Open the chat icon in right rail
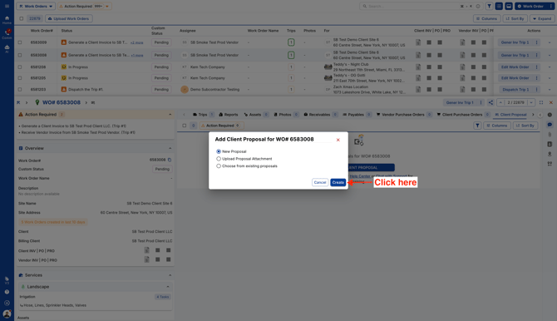 coord(550,125)
